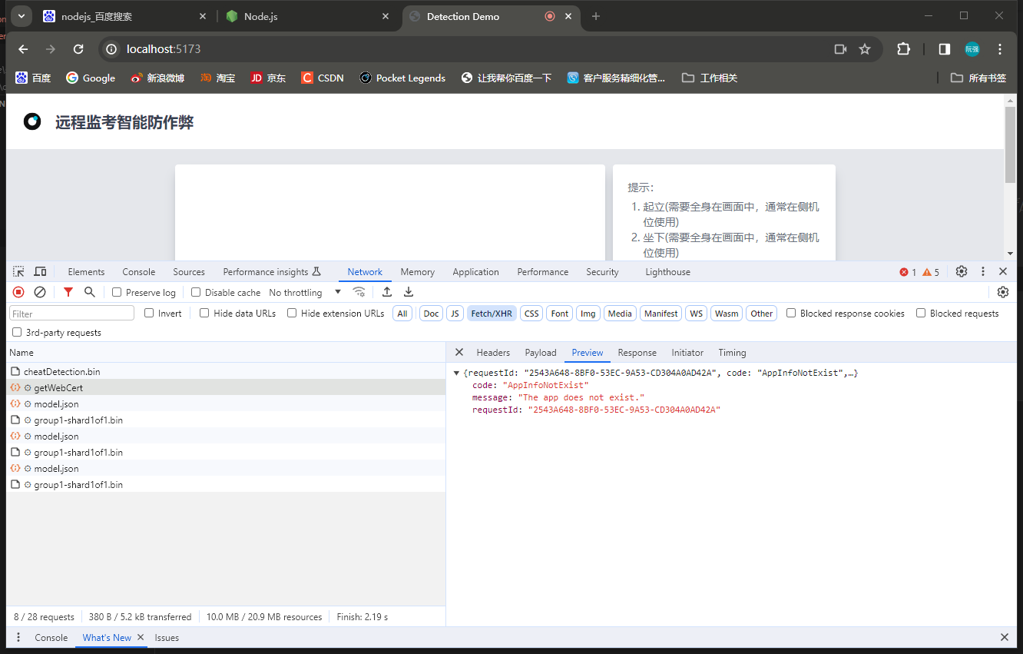Click the network Filter text field
Screen dimensions: 1023x654
point(71,314)
